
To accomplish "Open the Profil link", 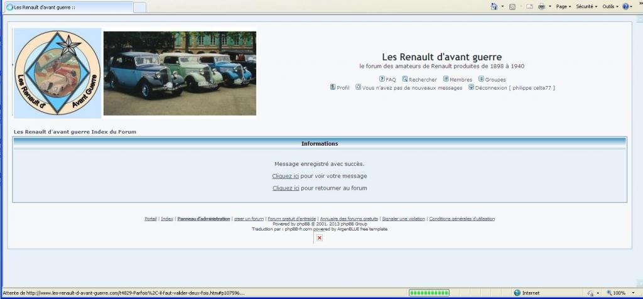I will click(x=343, y=88).
